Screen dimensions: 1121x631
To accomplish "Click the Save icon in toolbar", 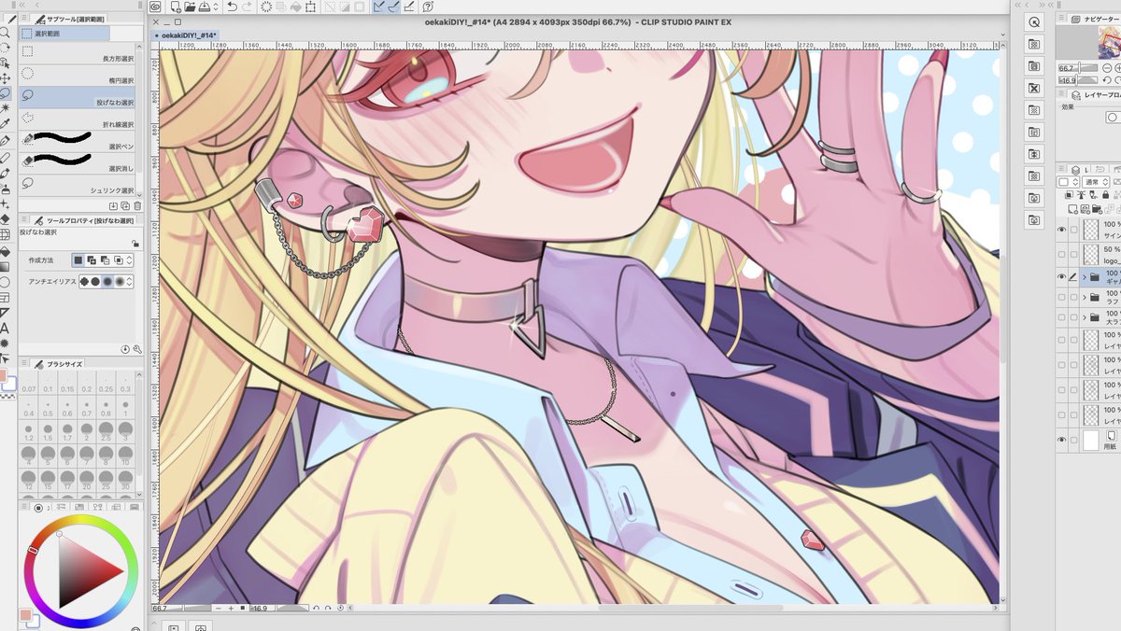I will (205, 7).
